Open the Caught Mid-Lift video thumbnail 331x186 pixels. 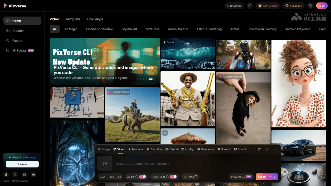(x=243, y=108)
